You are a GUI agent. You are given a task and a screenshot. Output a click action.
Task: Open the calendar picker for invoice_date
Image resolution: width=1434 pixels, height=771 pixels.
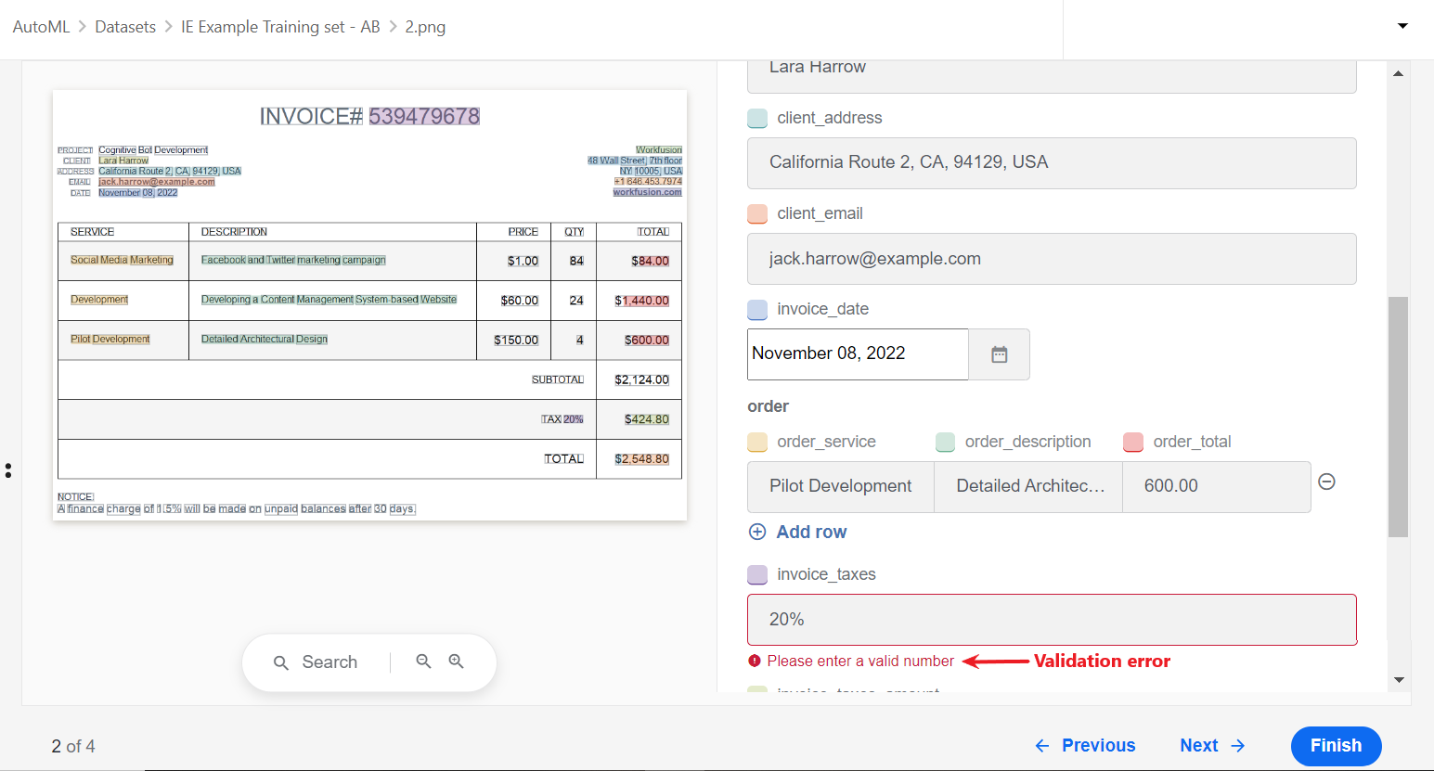[999, 354]
